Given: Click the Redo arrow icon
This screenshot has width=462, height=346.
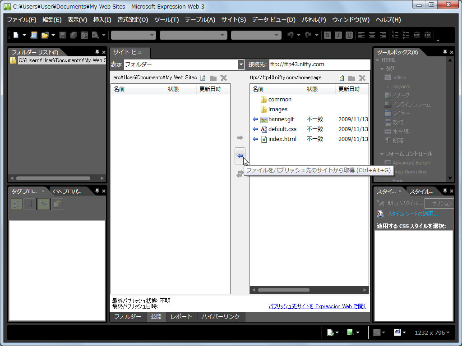Looking at the screenshot, I should (x=308, y=35).
